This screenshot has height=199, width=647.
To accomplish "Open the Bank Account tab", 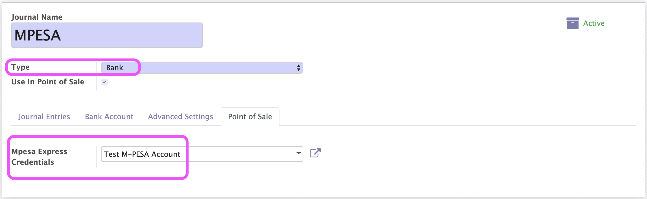I will click(109, 117).
